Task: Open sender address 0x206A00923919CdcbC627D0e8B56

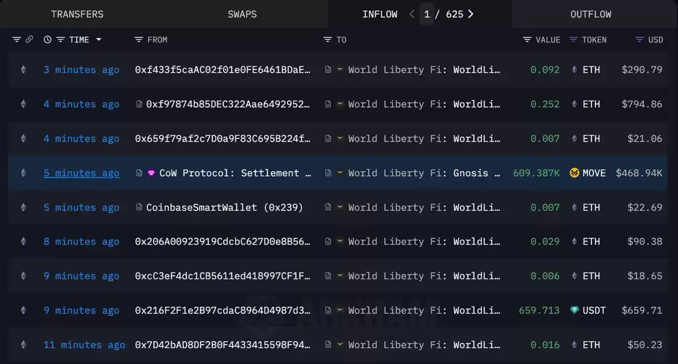Action: (x=223, y=241)
